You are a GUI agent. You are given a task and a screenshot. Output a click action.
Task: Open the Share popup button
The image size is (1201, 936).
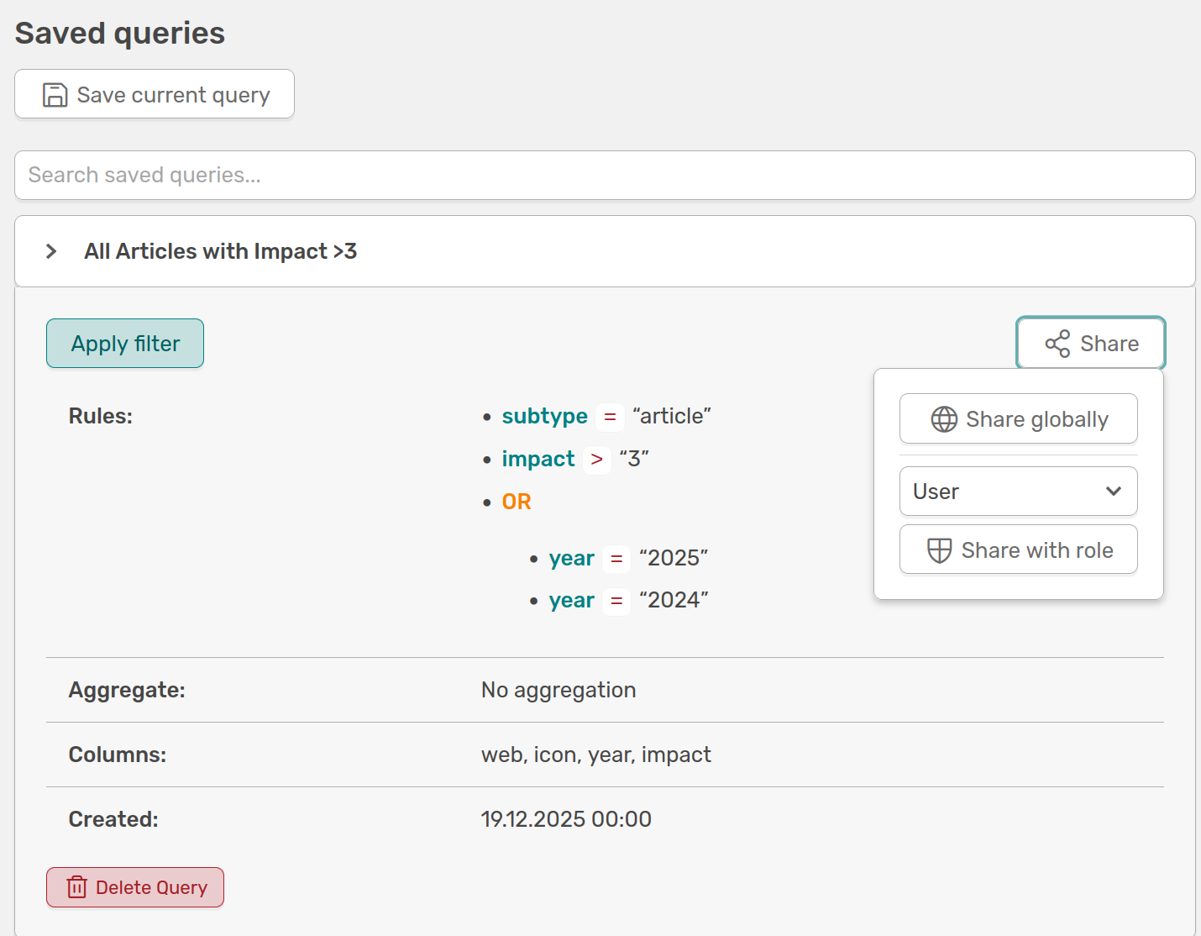pyautogui.click(x=1091, y=344)
